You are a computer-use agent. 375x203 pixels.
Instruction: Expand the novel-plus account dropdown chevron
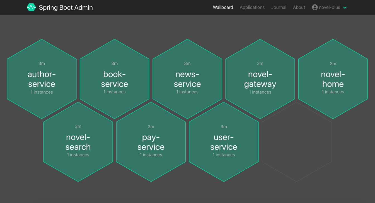coord(345,8)
